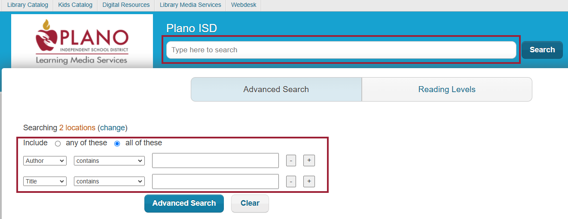Select the "any of these" radio option
The image size is (568, 219).
(58, 144)
